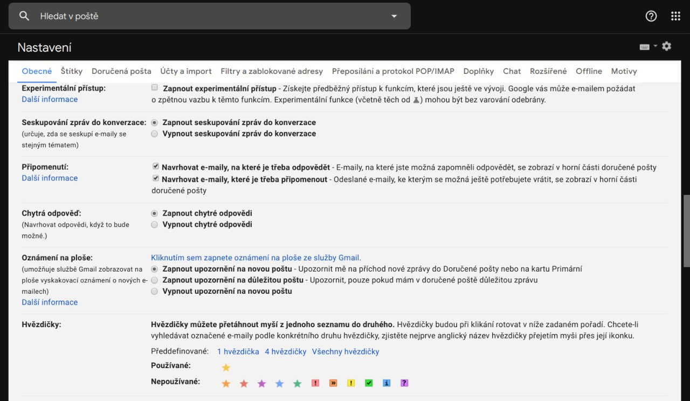Click link to enable Gmail desktop notifications
Viewport: 690px width, 401px height.
pyautogui.click(x=256, y=258)
